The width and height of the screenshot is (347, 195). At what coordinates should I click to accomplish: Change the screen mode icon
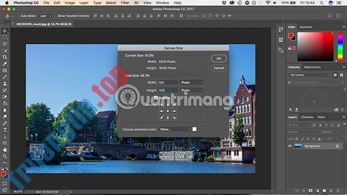[x=5, y=190]
